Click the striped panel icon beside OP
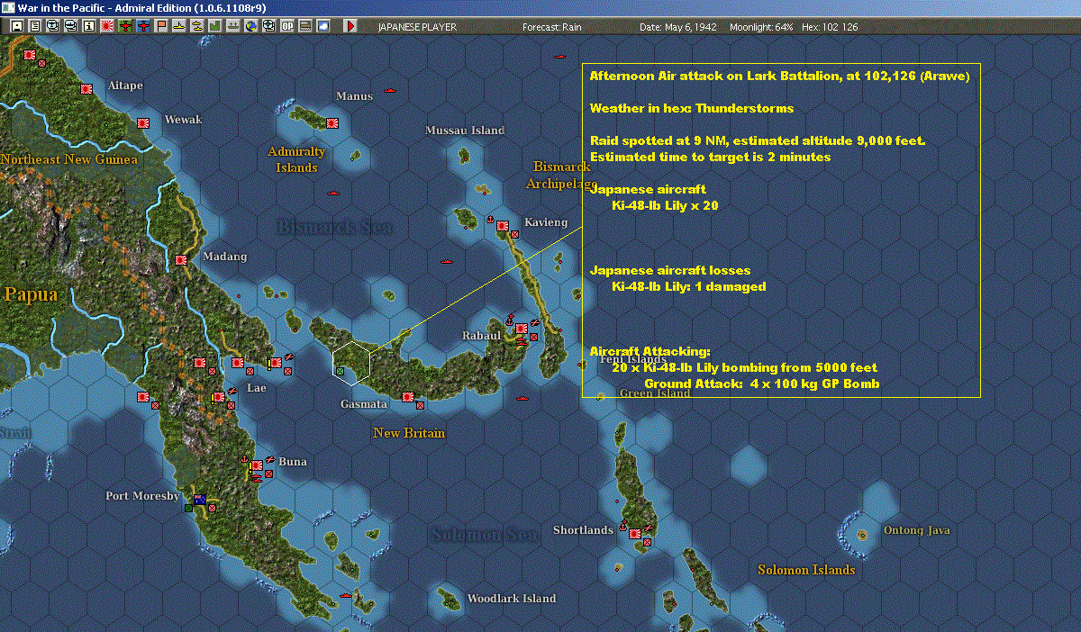This screenshot has width=1081, height=632. pos(305,27)
